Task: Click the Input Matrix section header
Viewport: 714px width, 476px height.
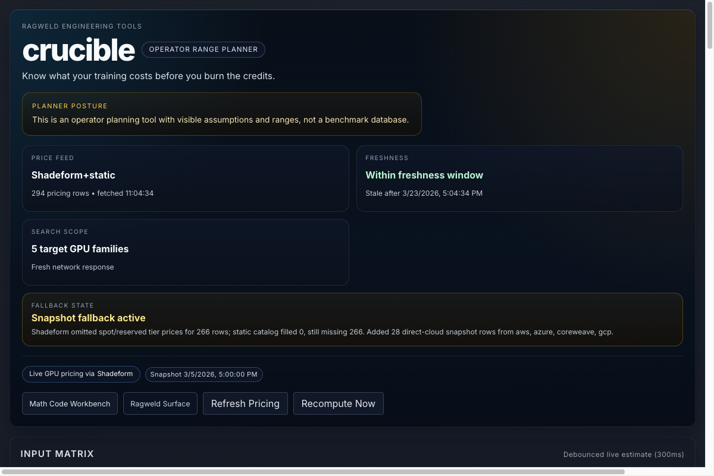Action: pos(57,454)
